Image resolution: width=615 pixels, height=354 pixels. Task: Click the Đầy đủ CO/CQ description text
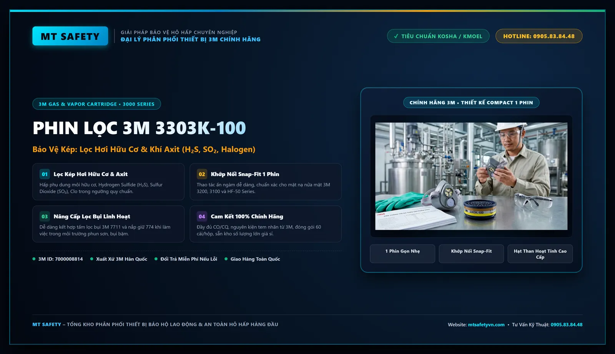tap(259, 230)
